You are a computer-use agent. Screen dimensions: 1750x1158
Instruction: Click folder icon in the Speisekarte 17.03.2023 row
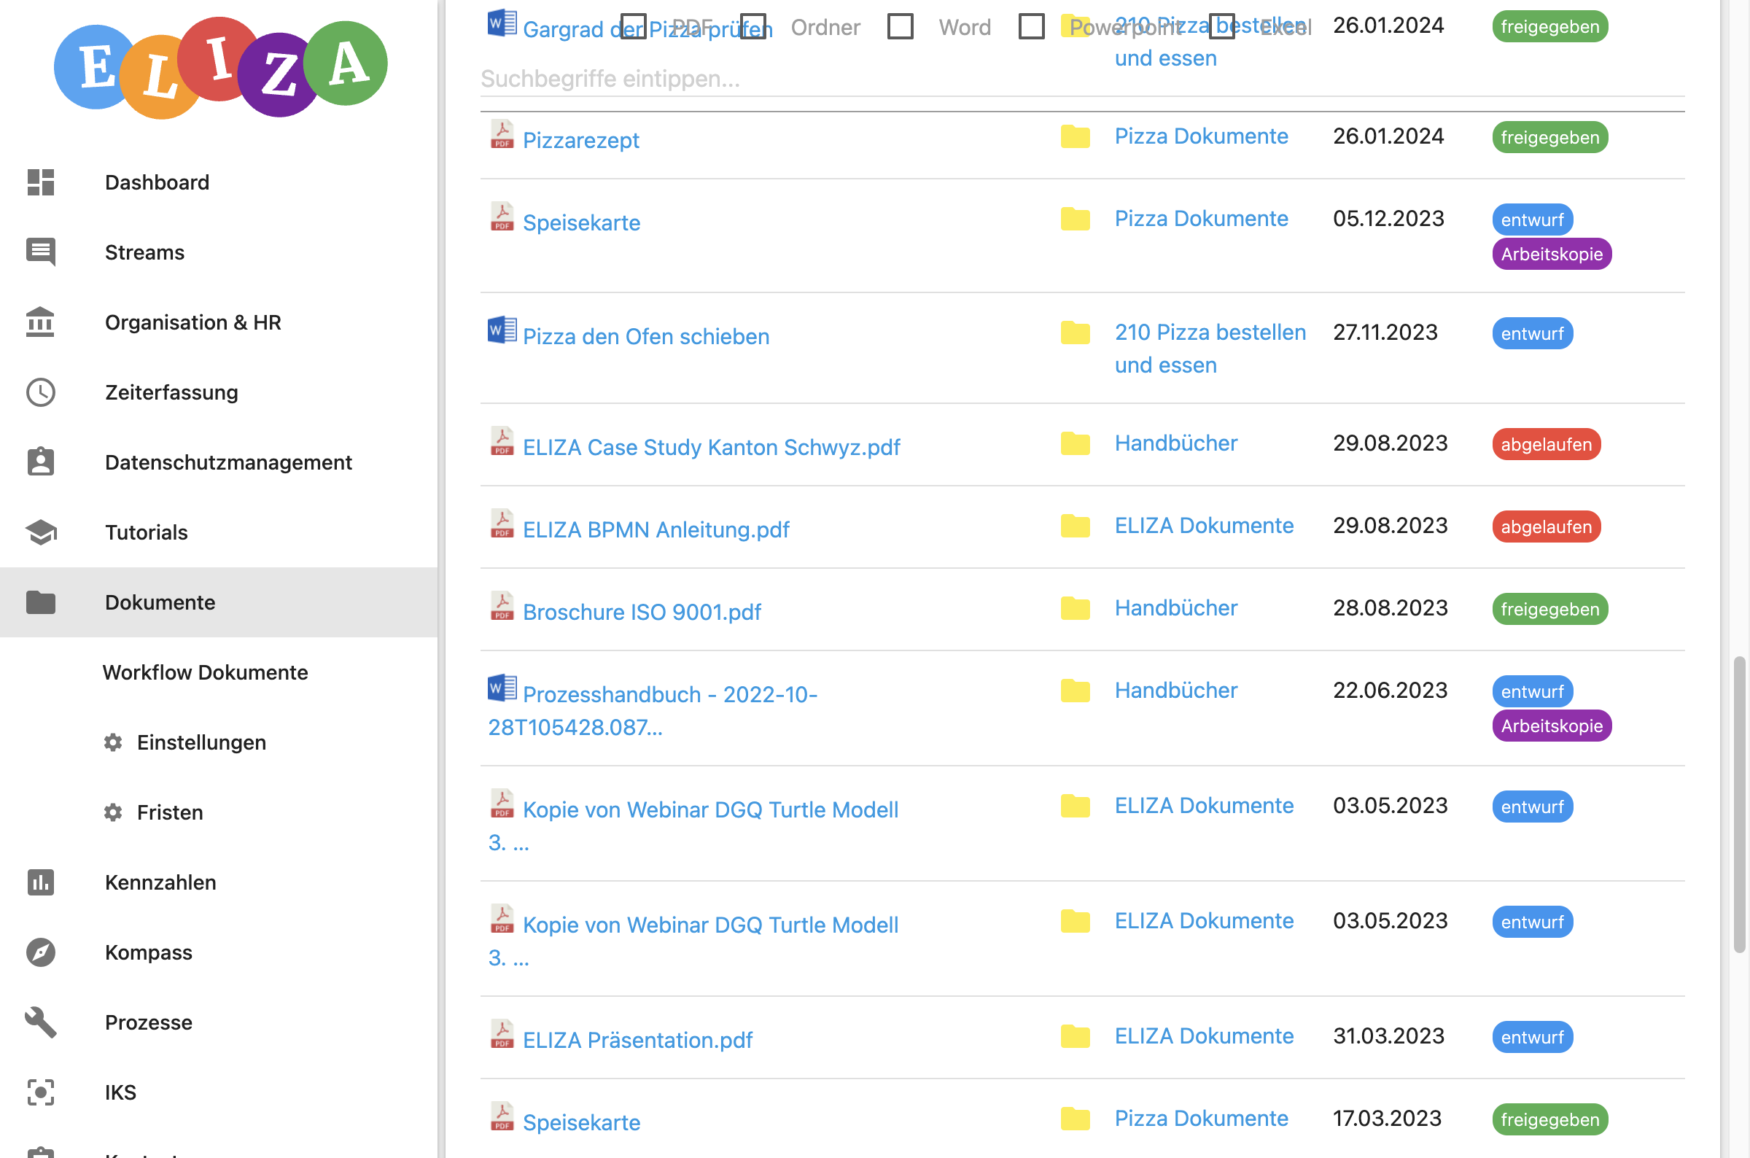click(1075, 1119)
